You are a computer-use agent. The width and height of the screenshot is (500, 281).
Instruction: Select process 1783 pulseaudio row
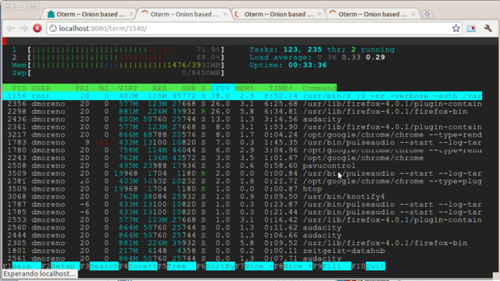(x=242, y=142)
